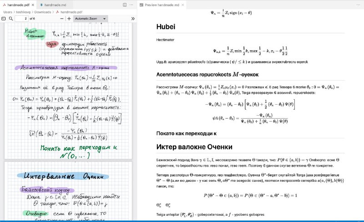
Task: Zoom out the PDF with minus button
Action: (x=62, y=19)
